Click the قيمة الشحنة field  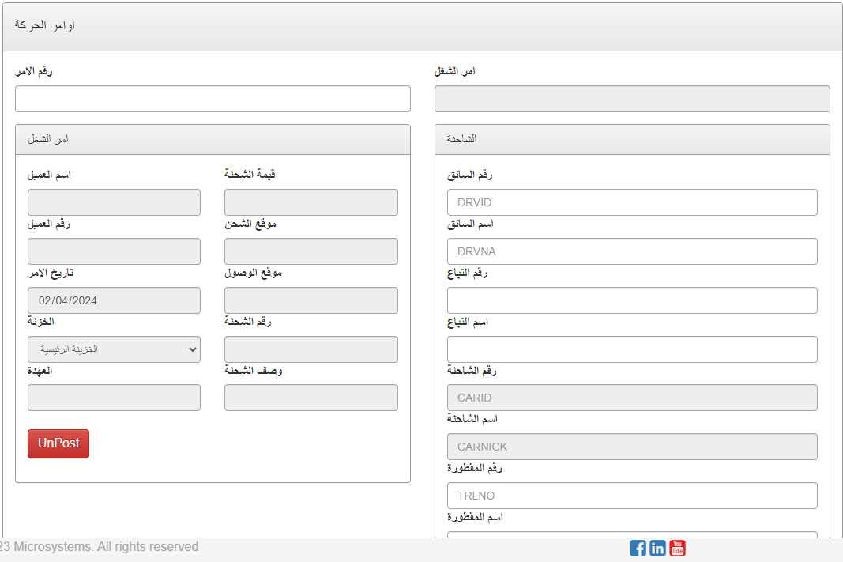(x=311, y=202)
